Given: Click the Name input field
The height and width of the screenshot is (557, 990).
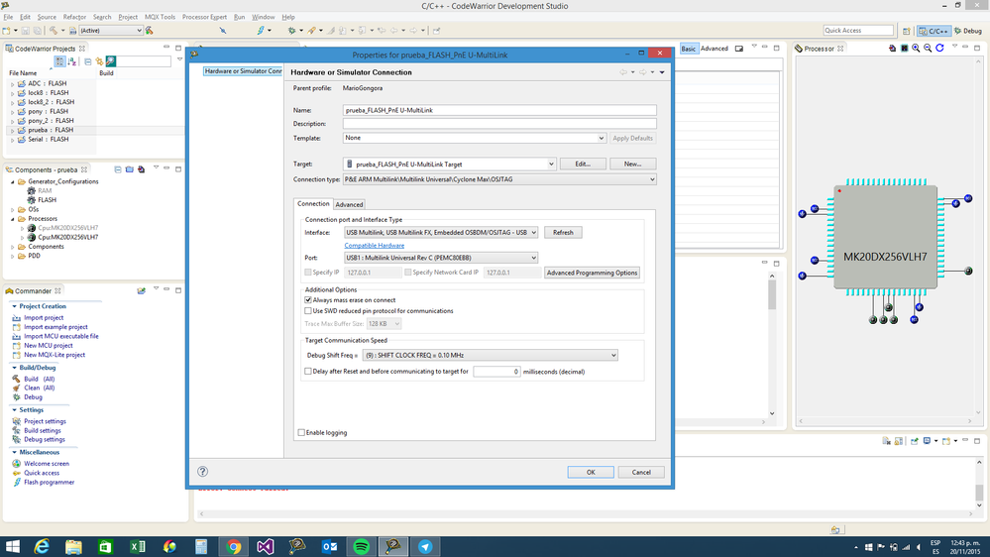Looking at the screenshot, I should click(x=498, y=110).
